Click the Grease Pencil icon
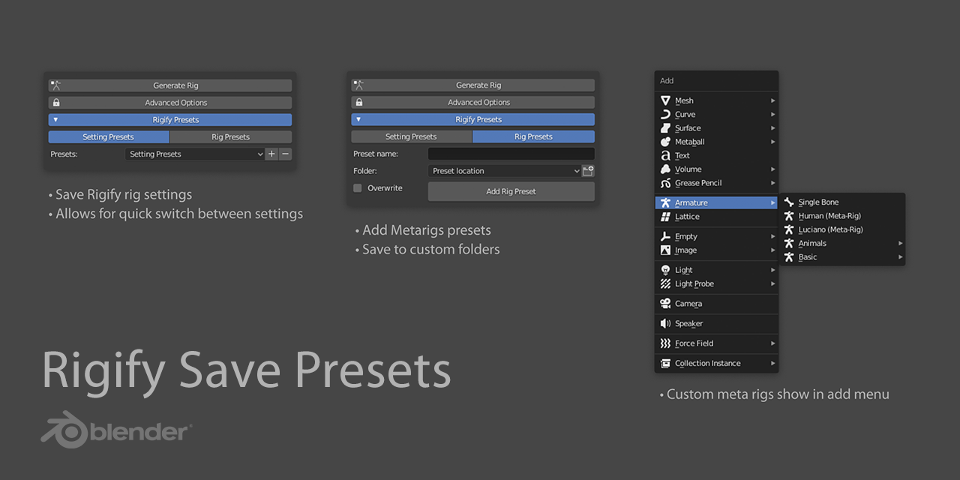 coord(665,183)
